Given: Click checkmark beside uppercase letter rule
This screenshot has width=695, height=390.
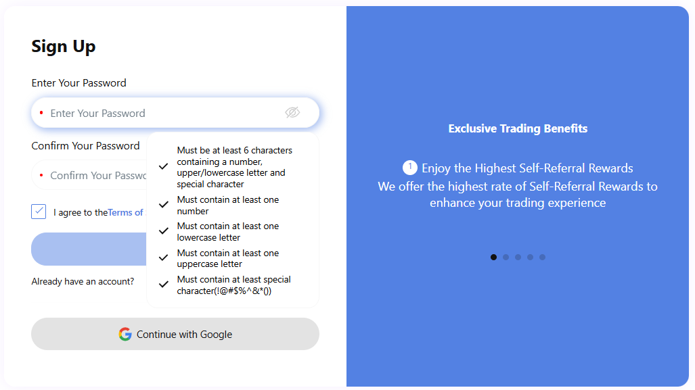Looking at the screenshot, I should [163, 258].
